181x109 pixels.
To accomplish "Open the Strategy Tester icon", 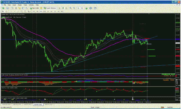I will 27,8.
